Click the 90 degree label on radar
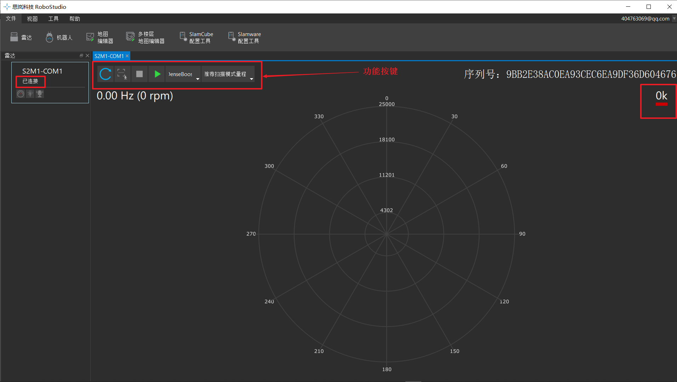 [522, 234]
